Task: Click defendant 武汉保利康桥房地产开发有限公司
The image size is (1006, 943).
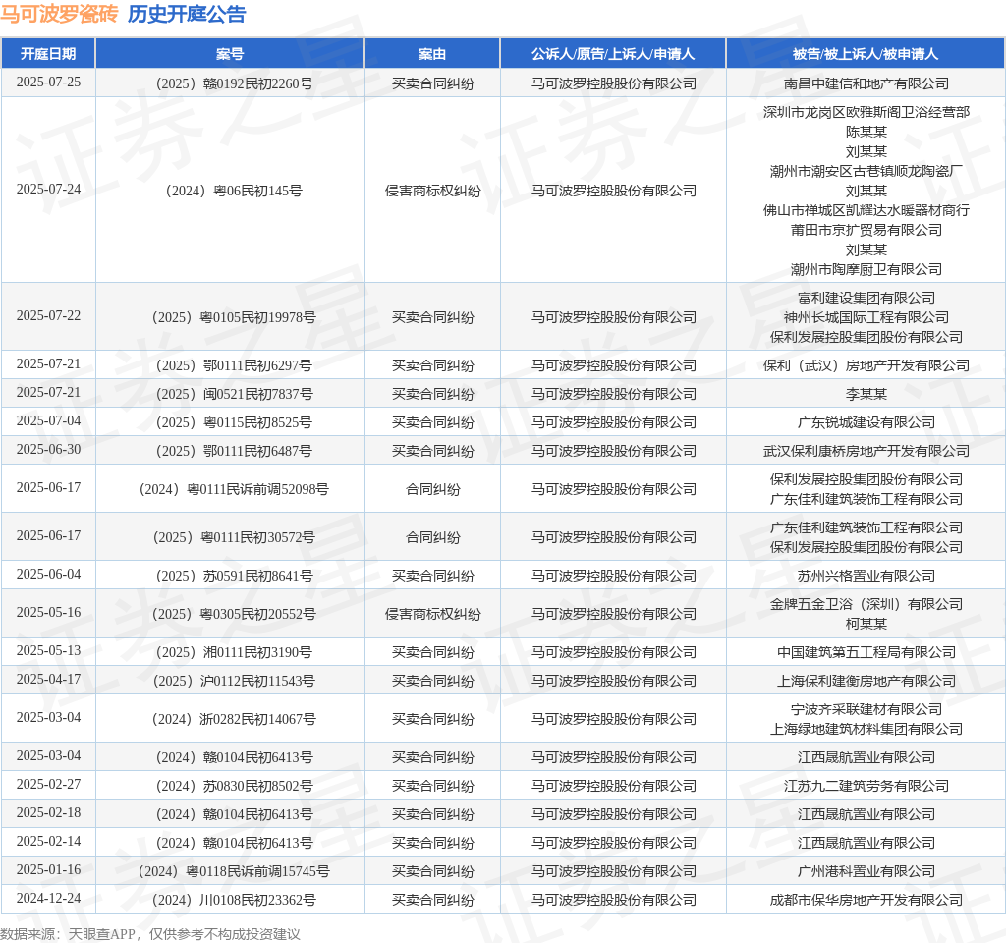Action: click(866, 451)
